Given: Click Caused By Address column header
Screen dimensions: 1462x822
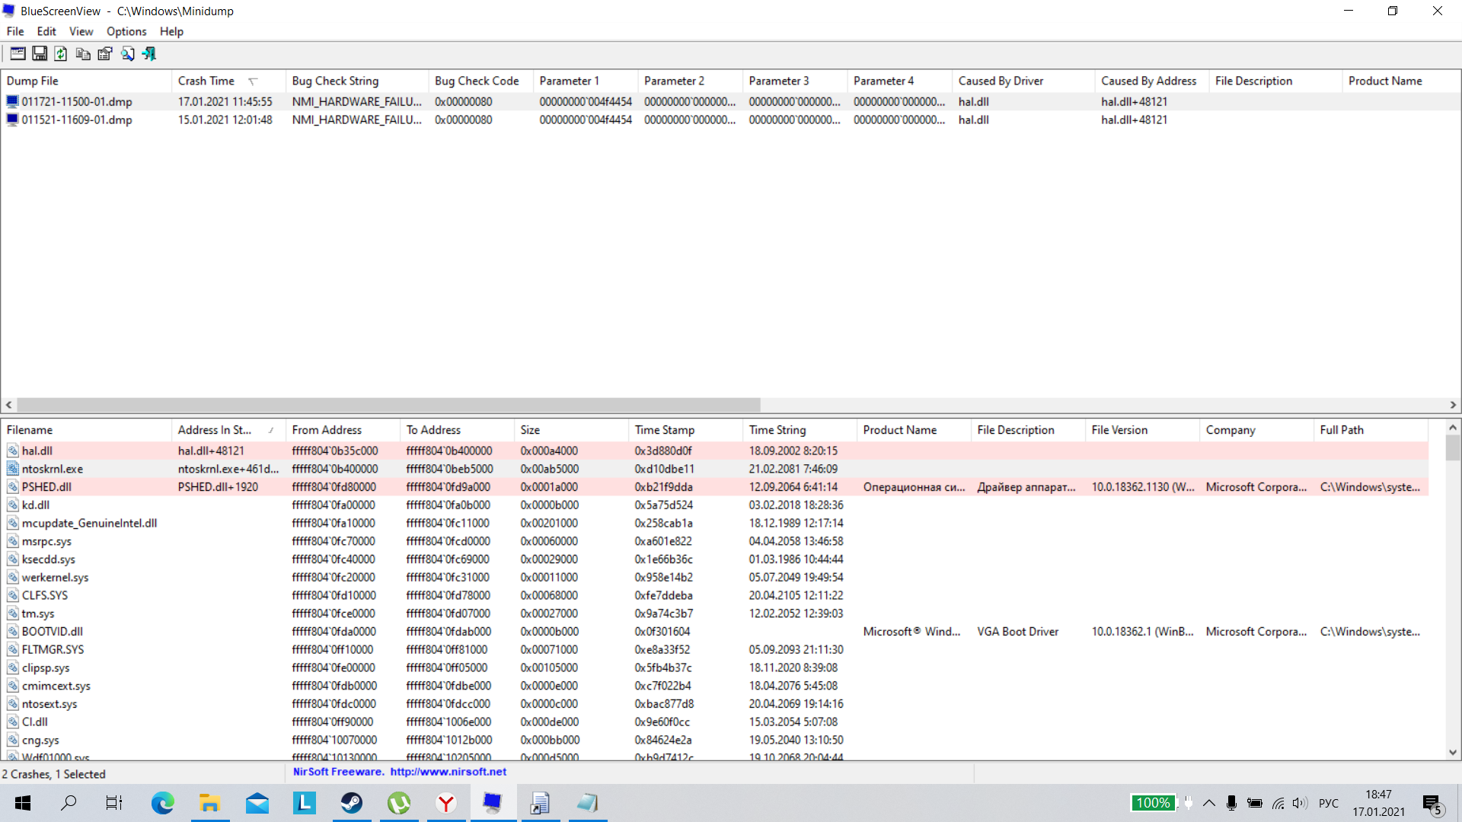Looking at the screenshot, I should (x=1153, y=81).
